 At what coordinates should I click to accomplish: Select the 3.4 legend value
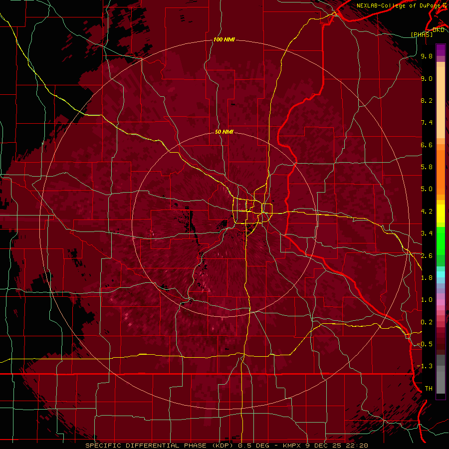coord(427,233)
